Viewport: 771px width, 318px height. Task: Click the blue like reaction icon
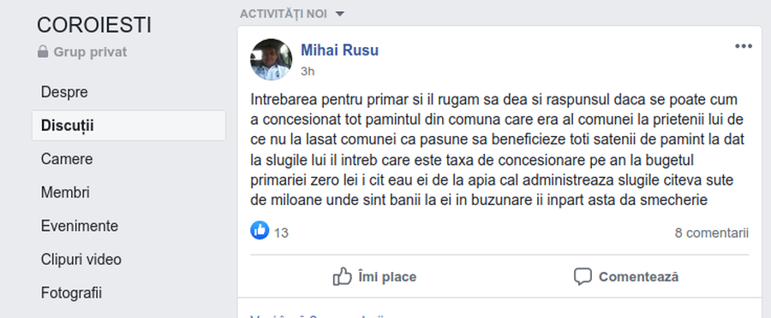click(260, 230)
